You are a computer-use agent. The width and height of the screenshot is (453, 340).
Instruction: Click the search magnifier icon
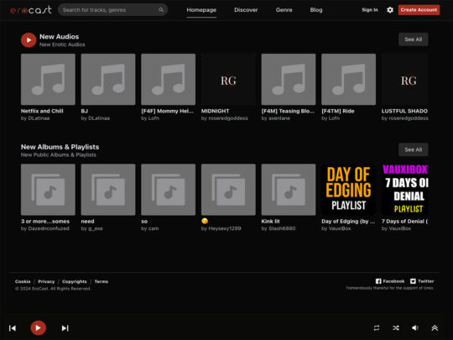coord(161,10)
